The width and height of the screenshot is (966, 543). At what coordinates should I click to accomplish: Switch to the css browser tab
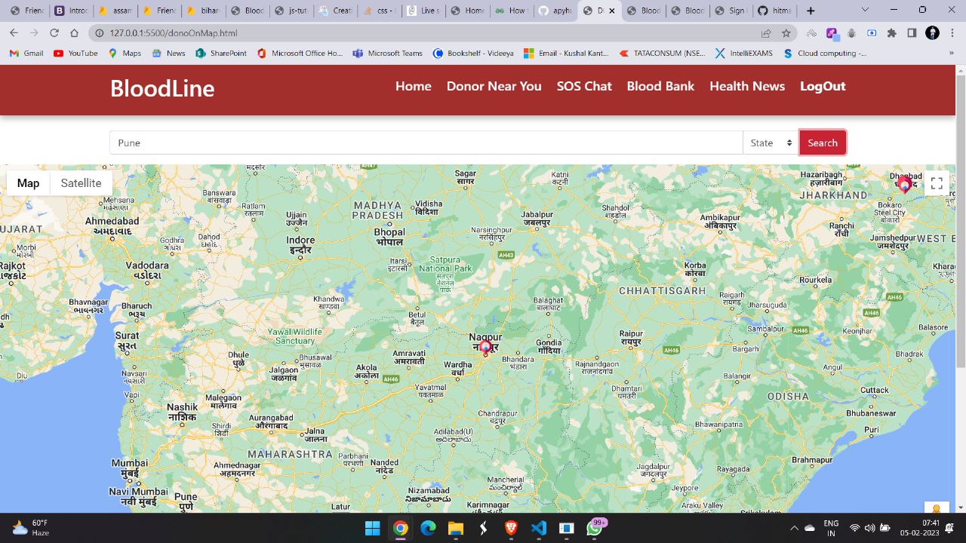click(380, 11)
